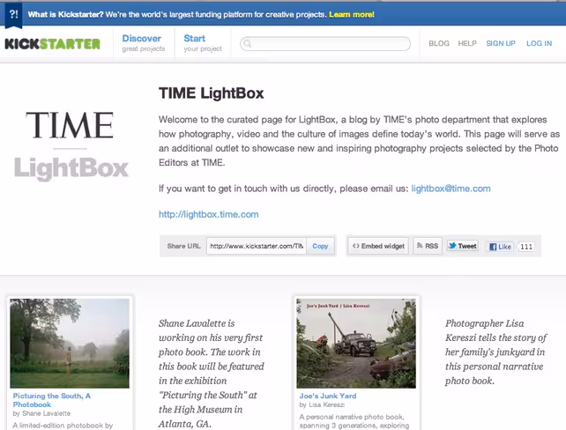Open the HELP page

[467, 43]
